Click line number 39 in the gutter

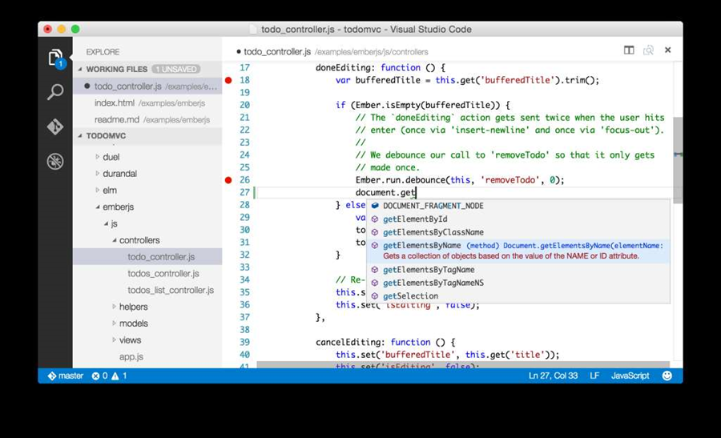point(244,342)
